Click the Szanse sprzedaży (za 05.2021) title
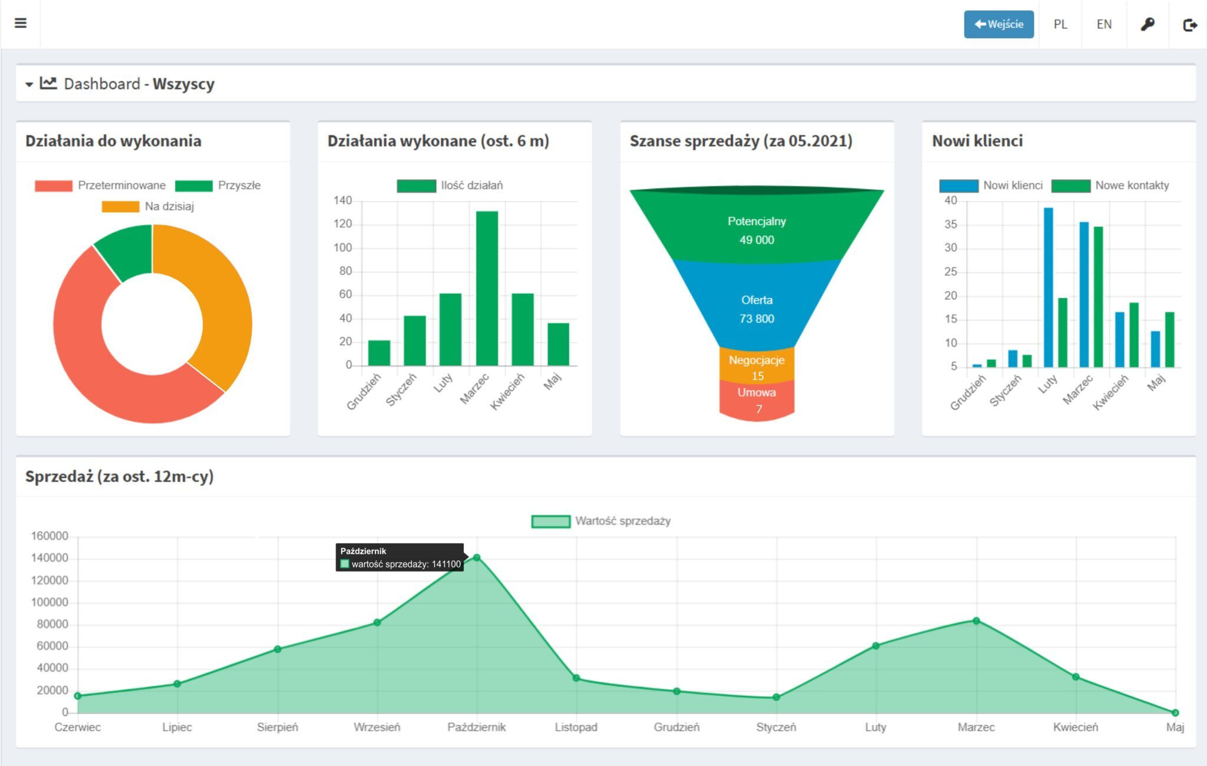This screenshot has width=1207, height=766. 741,141
